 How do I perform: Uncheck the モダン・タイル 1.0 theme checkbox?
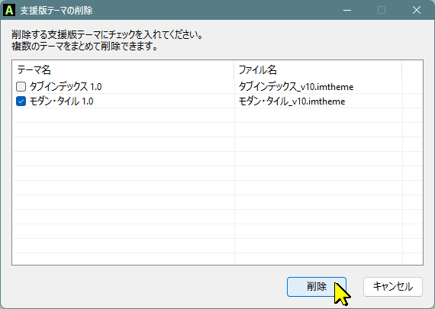coord(21,101)
